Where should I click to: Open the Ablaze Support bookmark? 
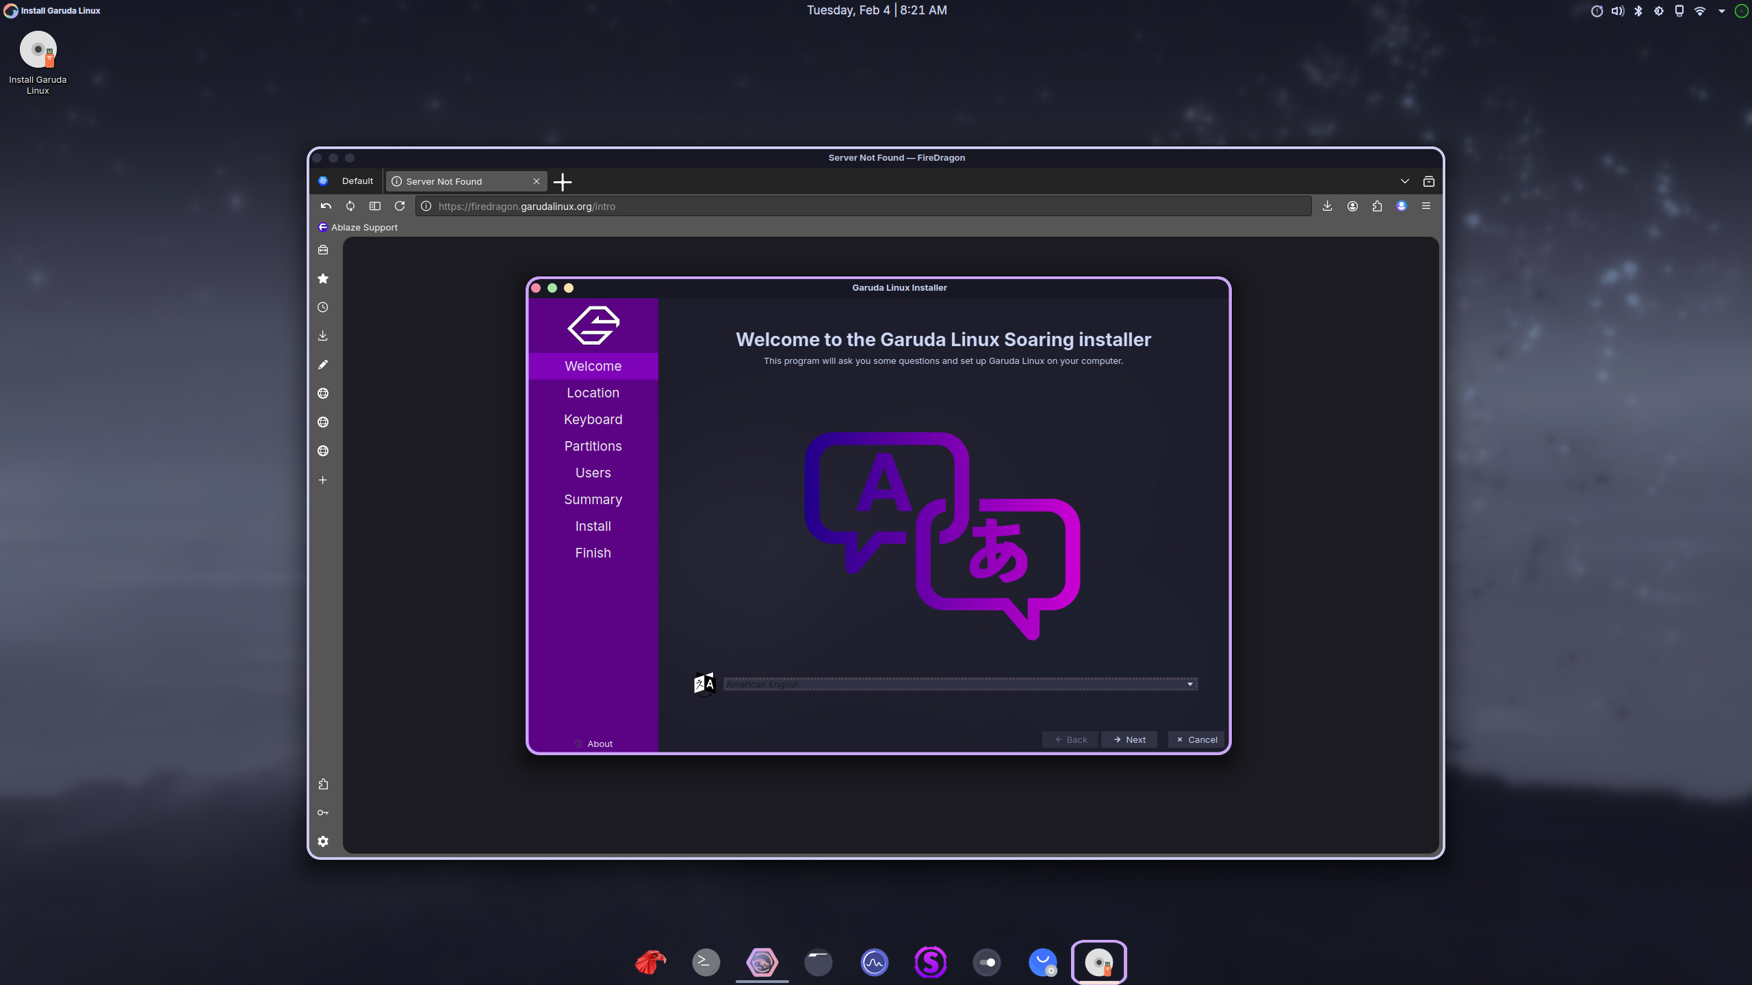tap(358, 227)
